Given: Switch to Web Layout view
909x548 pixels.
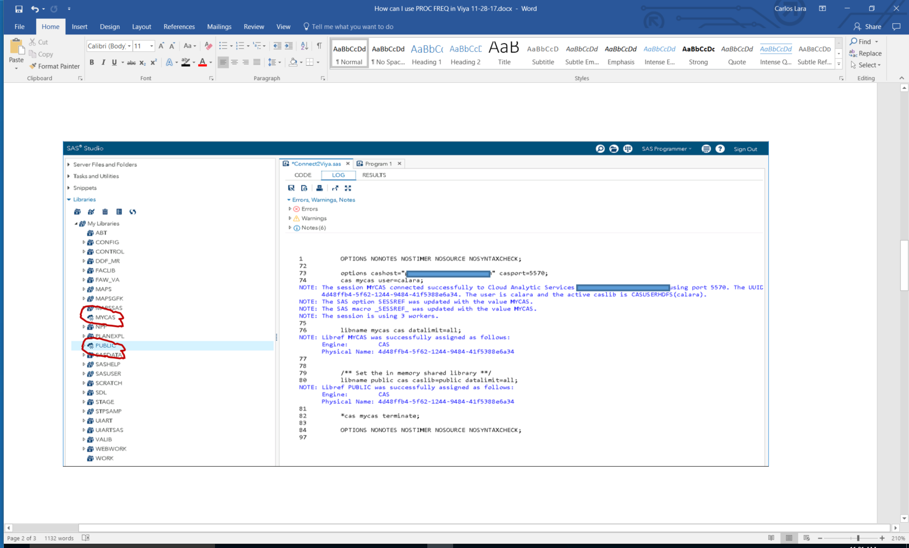Looking at the screenshot, I should (x=807, y=538).
